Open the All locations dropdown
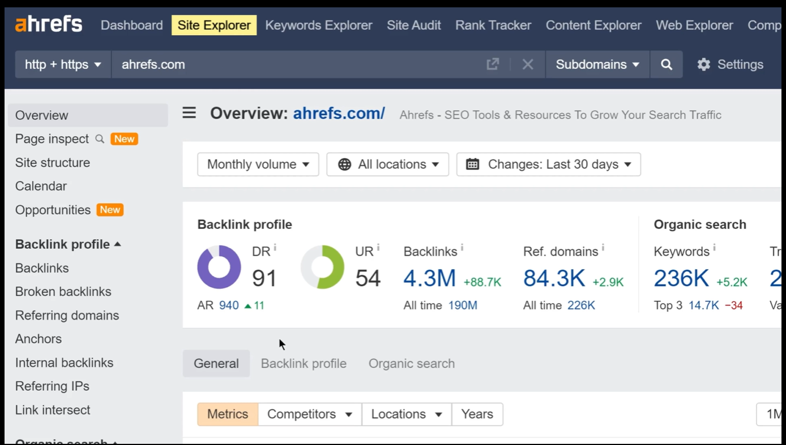Image resolution: width=786 pixels, height=445 pixels. pos(388,165)
